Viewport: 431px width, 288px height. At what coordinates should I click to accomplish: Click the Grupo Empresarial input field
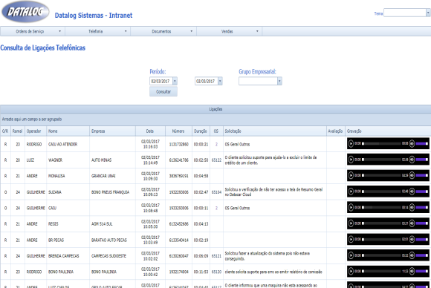click(258, 81)
